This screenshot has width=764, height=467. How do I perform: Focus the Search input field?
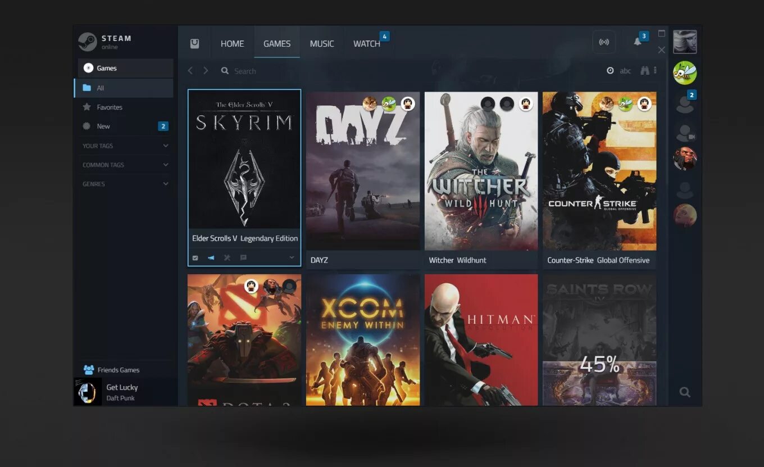pos(245,71)
